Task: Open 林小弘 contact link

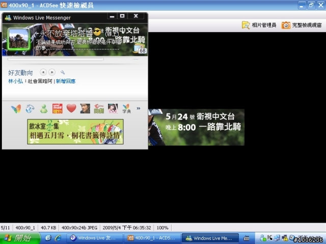Action: click(16, 81)
